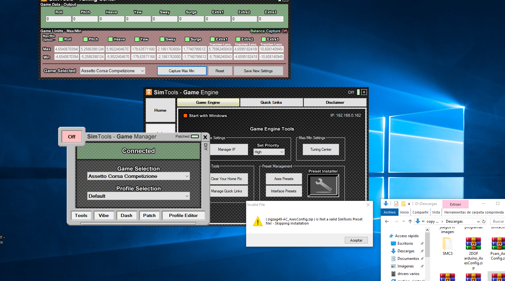Toggle the Roll Max/Min option checkbox

click(x=61, y=39)
